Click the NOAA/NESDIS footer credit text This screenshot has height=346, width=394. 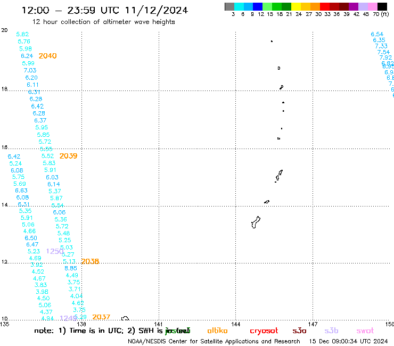coord(214,342)
